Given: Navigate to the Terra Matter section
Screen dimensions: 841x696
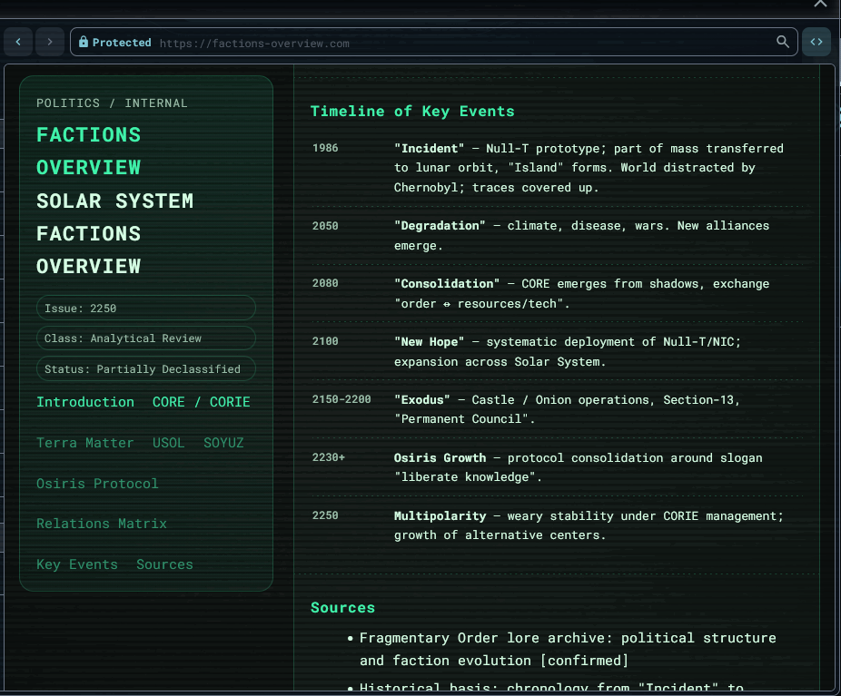Looking at the screenshot, I should pos(84,443).
